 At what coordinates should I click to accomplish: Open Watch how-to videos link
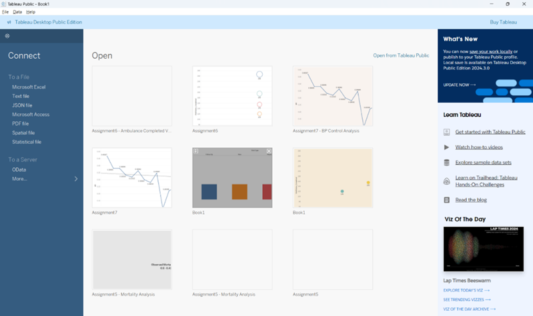479,147
